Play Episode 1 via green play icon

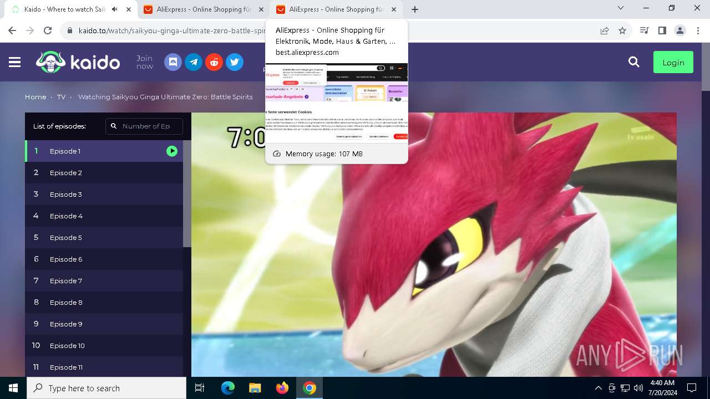(172, 151)
